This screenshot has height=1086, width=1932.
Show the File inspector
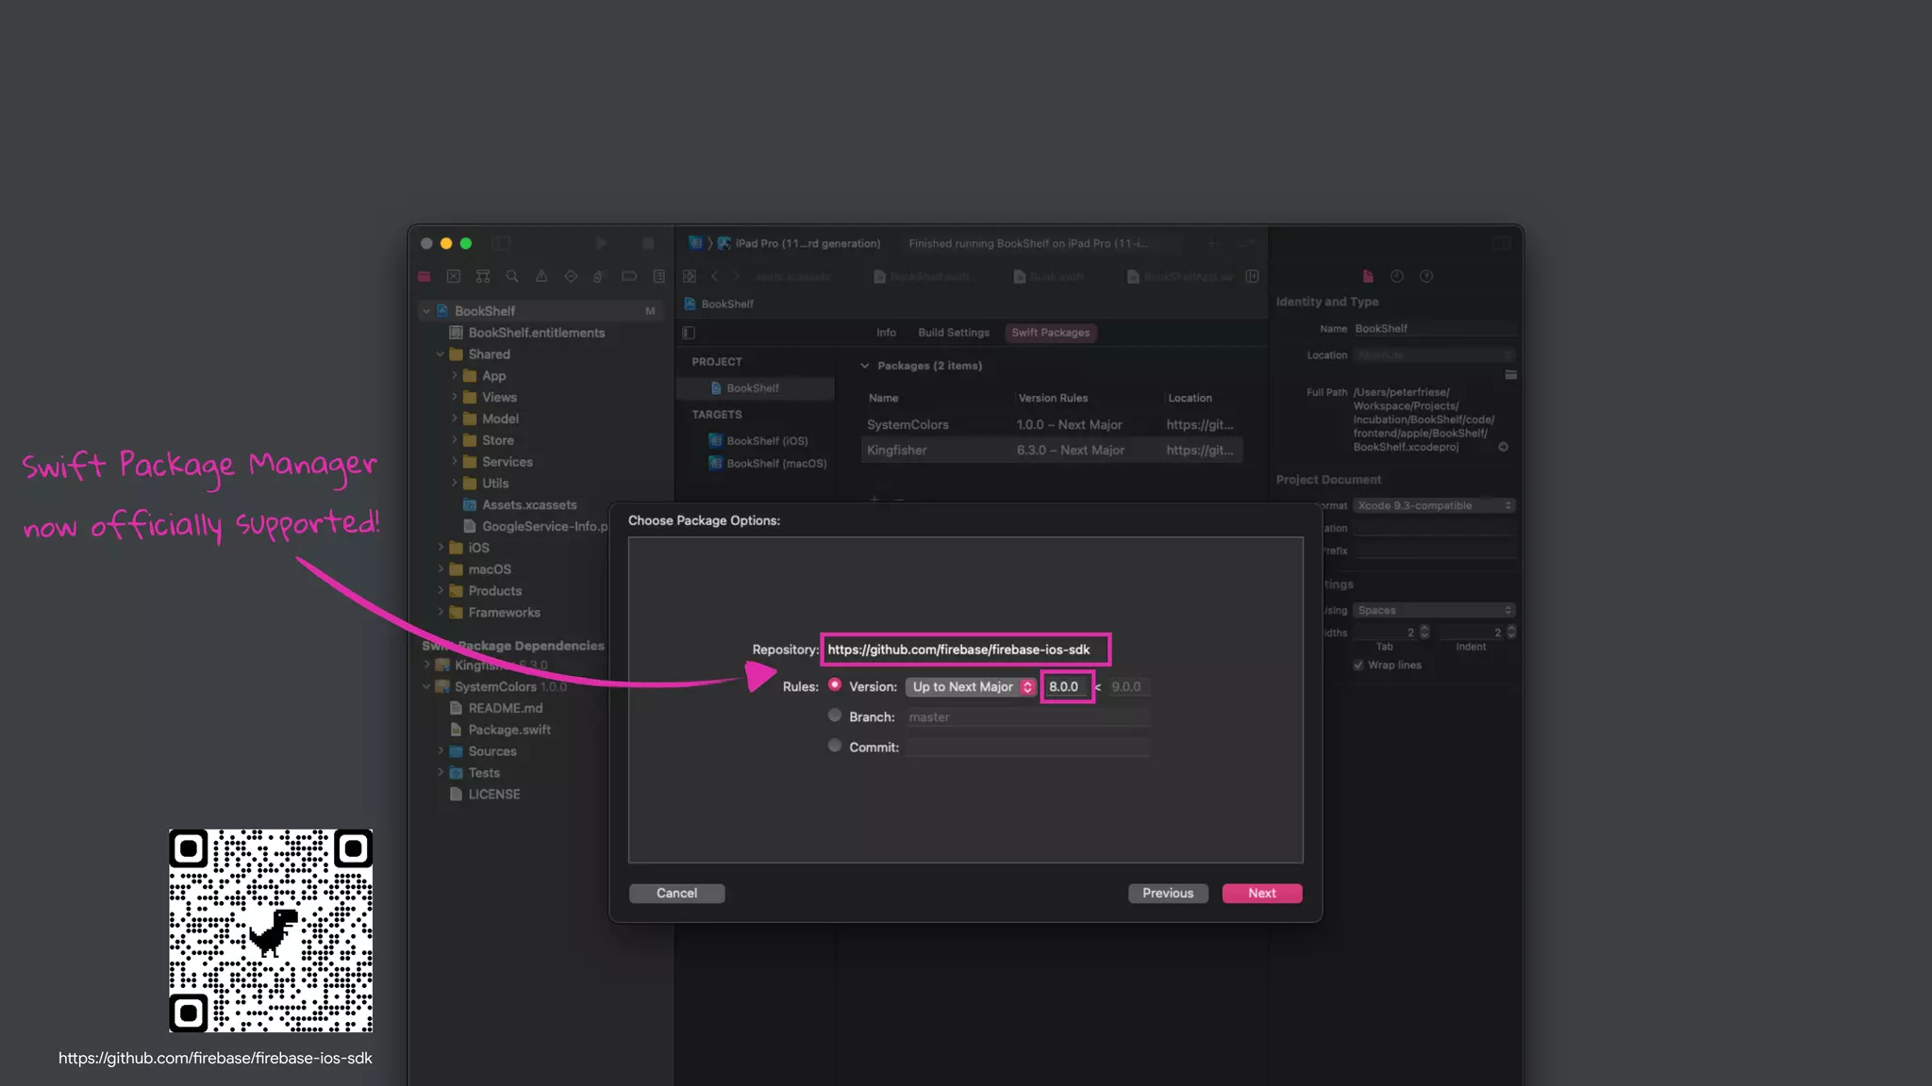click(1368, 276)
